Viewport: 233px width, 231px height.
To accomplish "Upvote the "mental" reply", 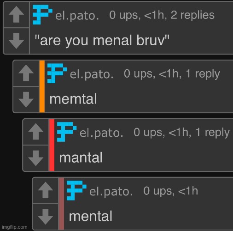I will pos(46,190).
